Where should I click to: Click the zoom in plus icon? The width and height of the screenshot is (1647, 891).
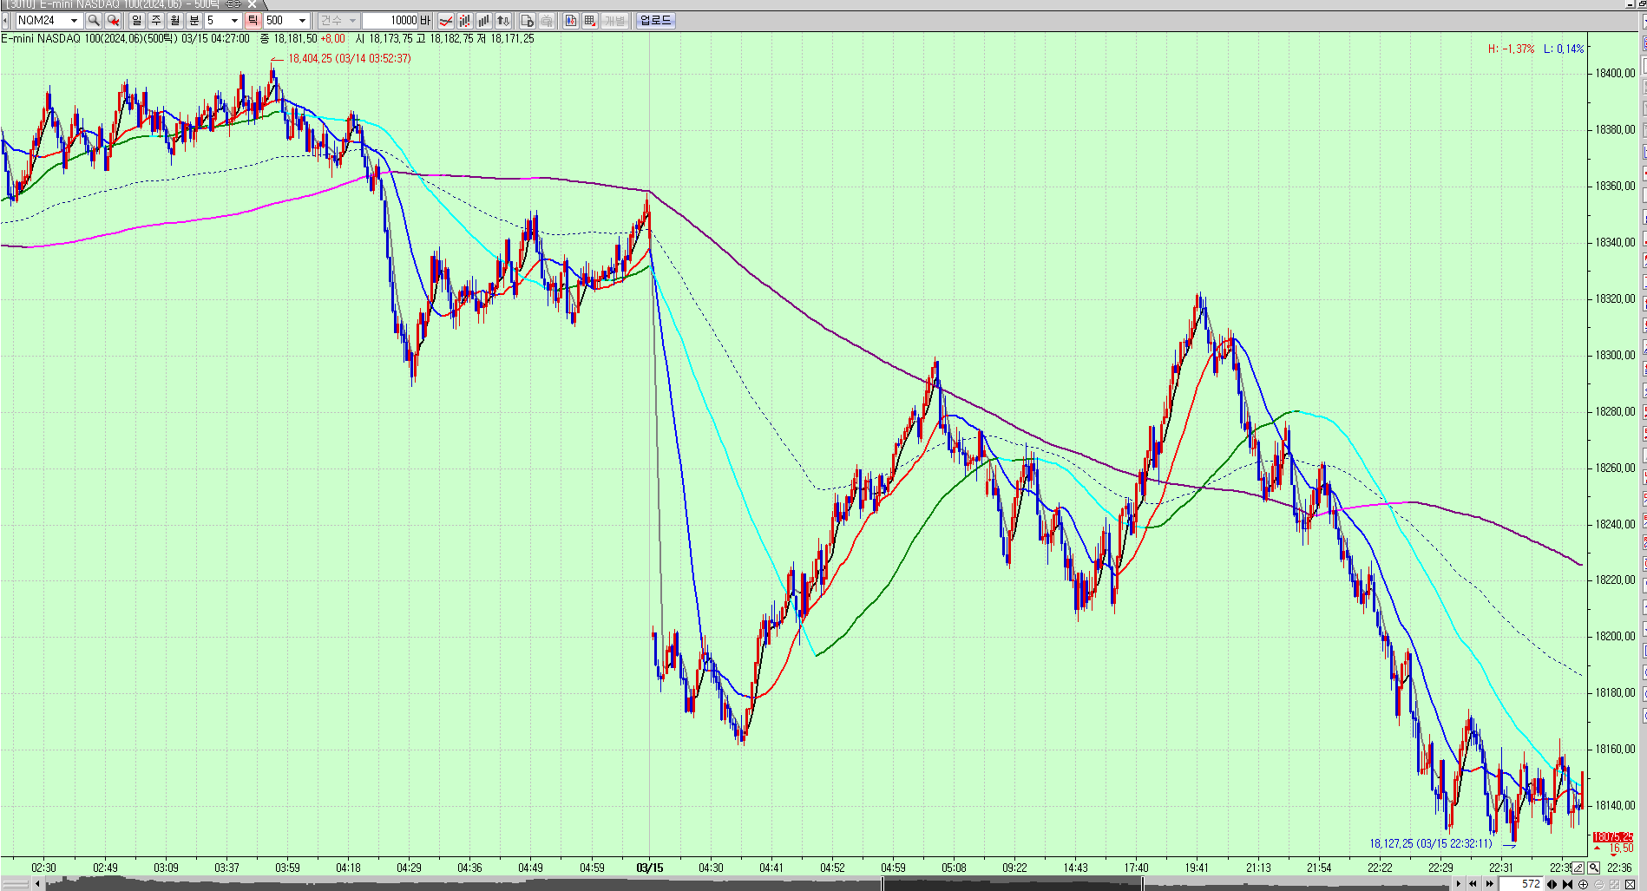1583,884
